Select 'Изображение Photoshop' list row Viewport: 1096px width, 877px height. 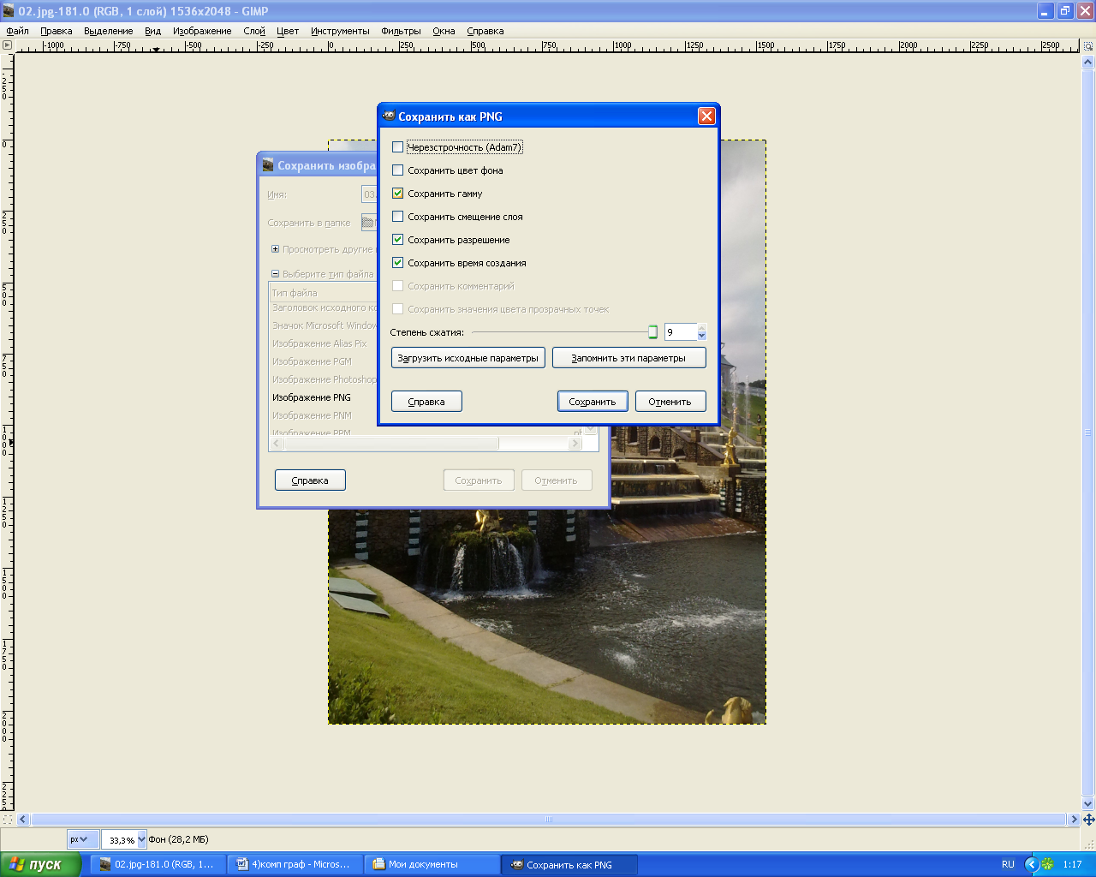[325, 379]
